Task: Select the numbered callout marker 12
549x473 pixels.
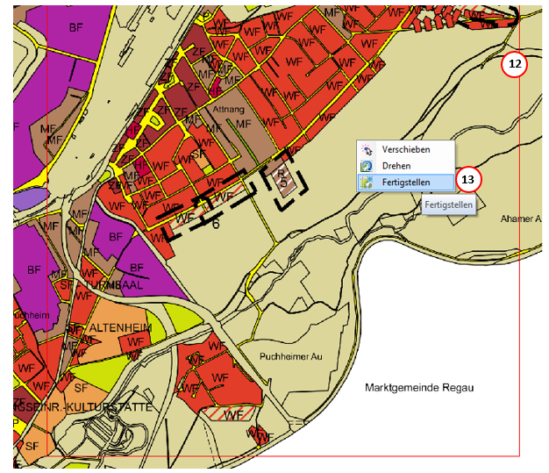Action: point(514,64)
